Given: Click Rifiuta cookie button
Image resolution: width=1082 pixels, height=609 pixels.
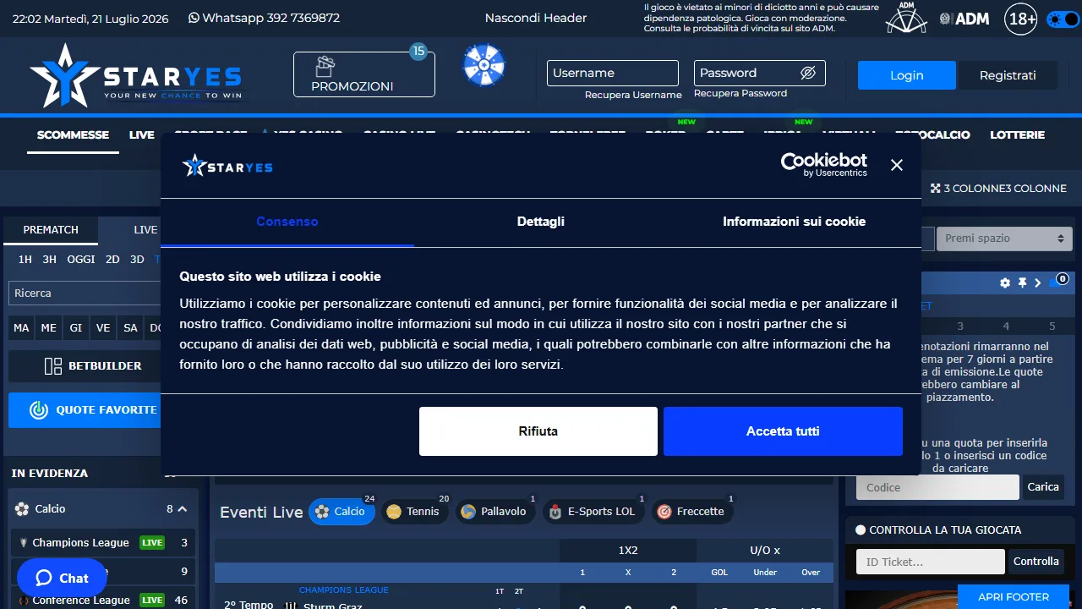Looking at the screenshot, I should coord(538,431).
